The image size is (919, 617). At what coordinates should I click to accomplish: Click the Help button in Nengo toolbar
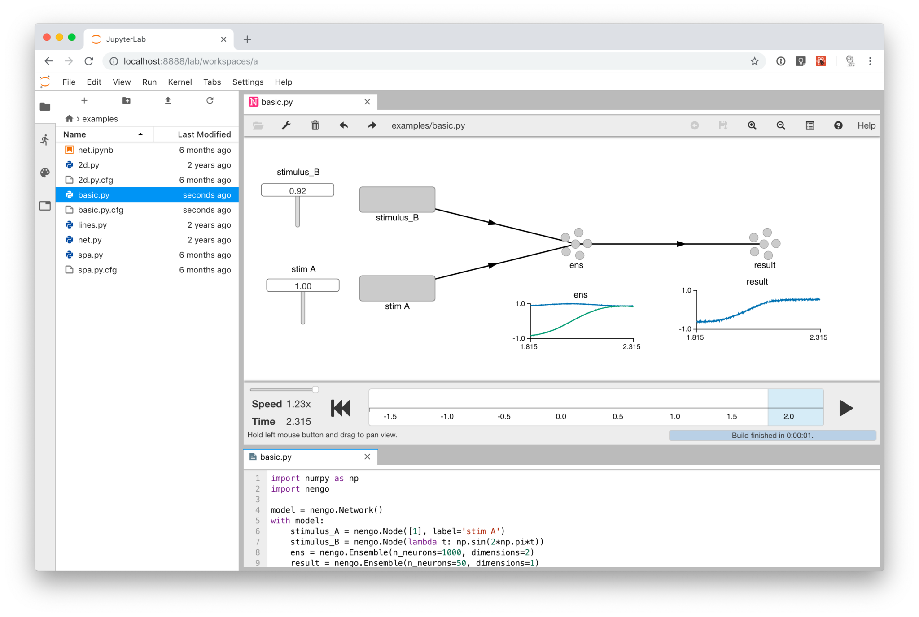866,125
